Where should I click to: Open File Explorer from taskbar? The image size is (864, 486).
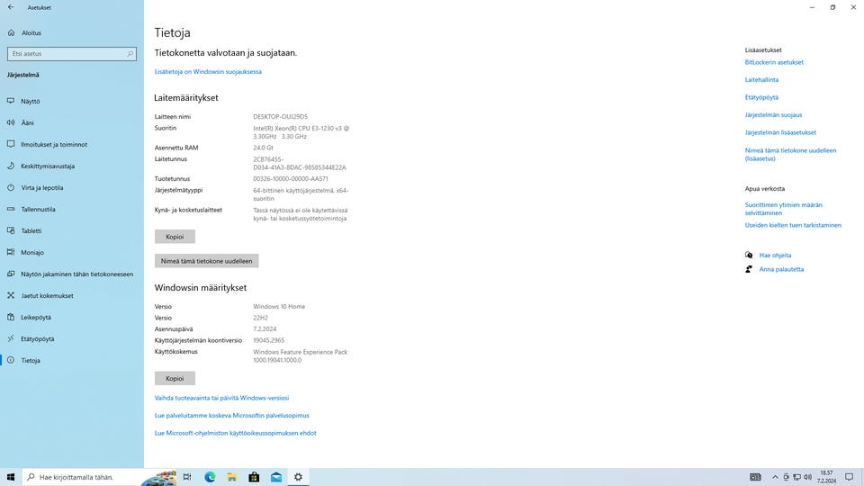click(232, 477)
